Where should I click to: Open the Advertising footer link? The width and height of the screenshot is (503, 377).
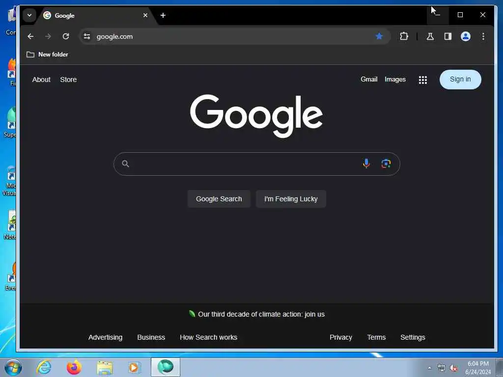105,337
